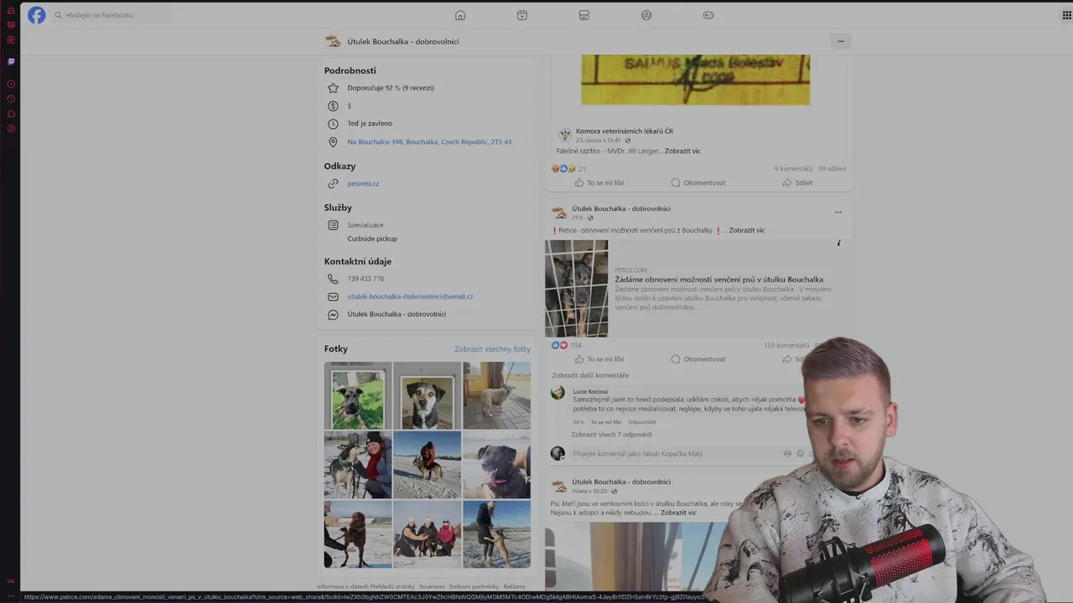Expand 'Falešné razítko' post with Zobrazit víc
The height and width of the screenshot is (603, 1073).
point(682,151)
